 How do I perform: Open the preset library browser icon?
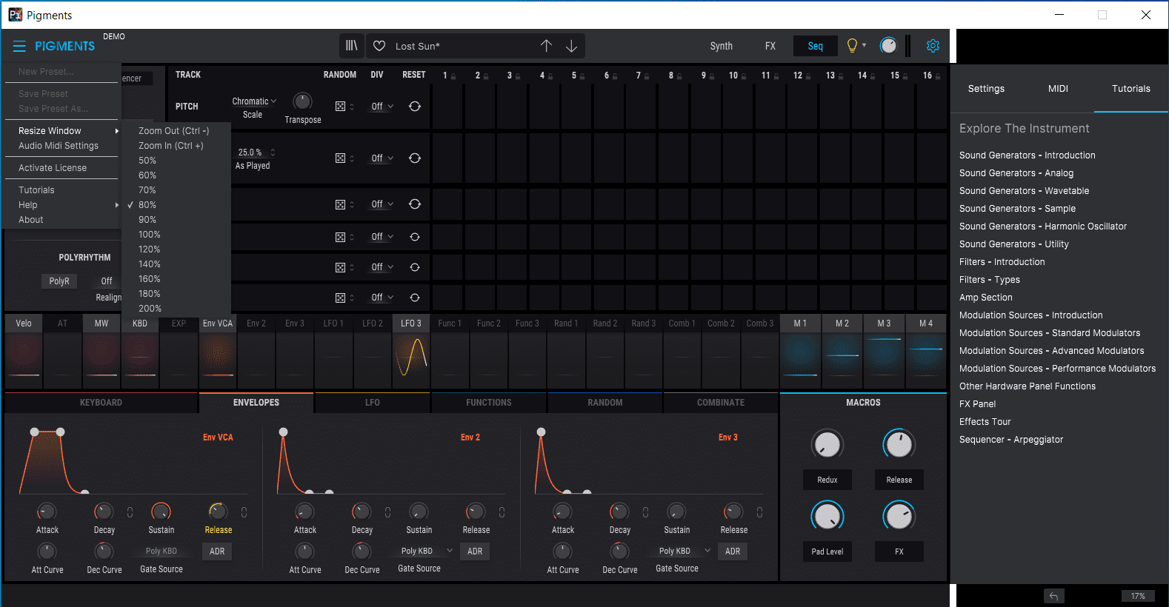point(351,46)
